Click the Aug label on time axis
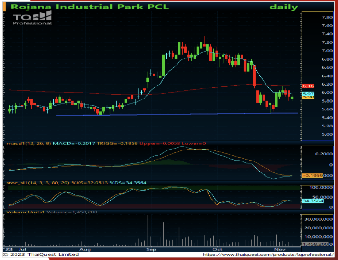The height and width of the screenshot is (260, 338). click(85, 249)
